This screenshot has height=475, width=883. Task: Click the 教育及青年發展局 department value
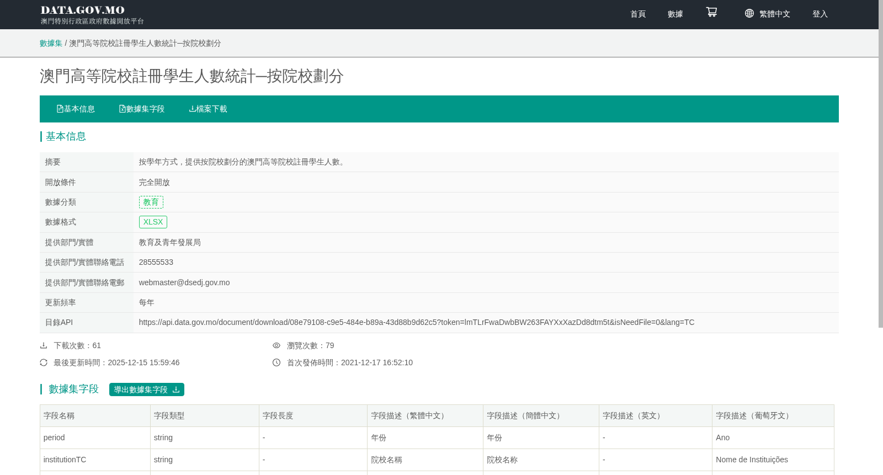[170, 242]
